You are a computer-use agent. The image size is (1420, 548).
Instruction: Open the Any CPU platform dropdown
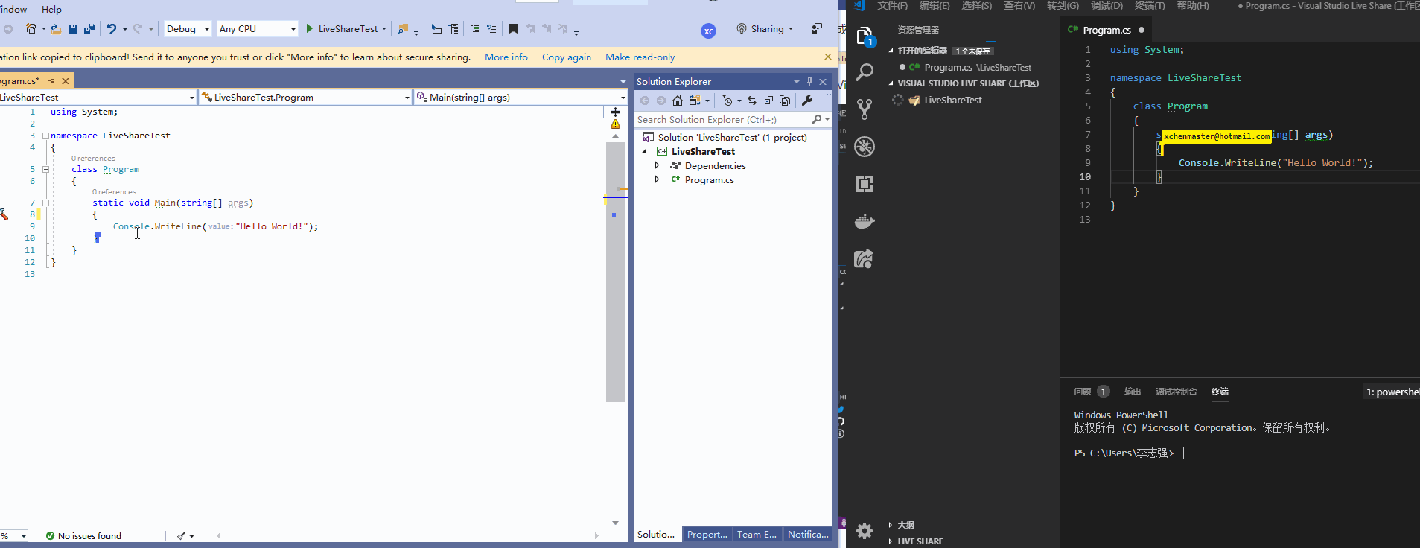(258, 29)
